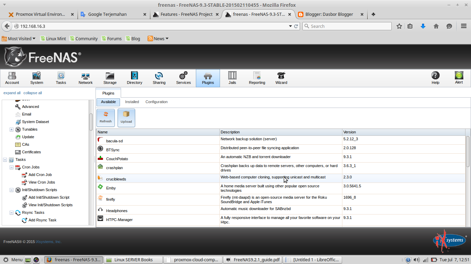Viewport: 471px width, 264px height.
Task: Focus the Firefox Search field
Action: coord(347,26)
